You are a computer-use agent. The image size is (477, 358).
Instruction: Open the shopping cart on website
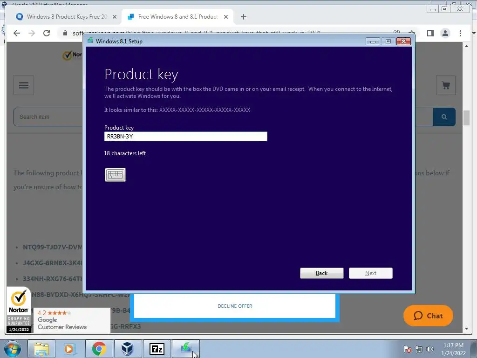click(446, 85)
